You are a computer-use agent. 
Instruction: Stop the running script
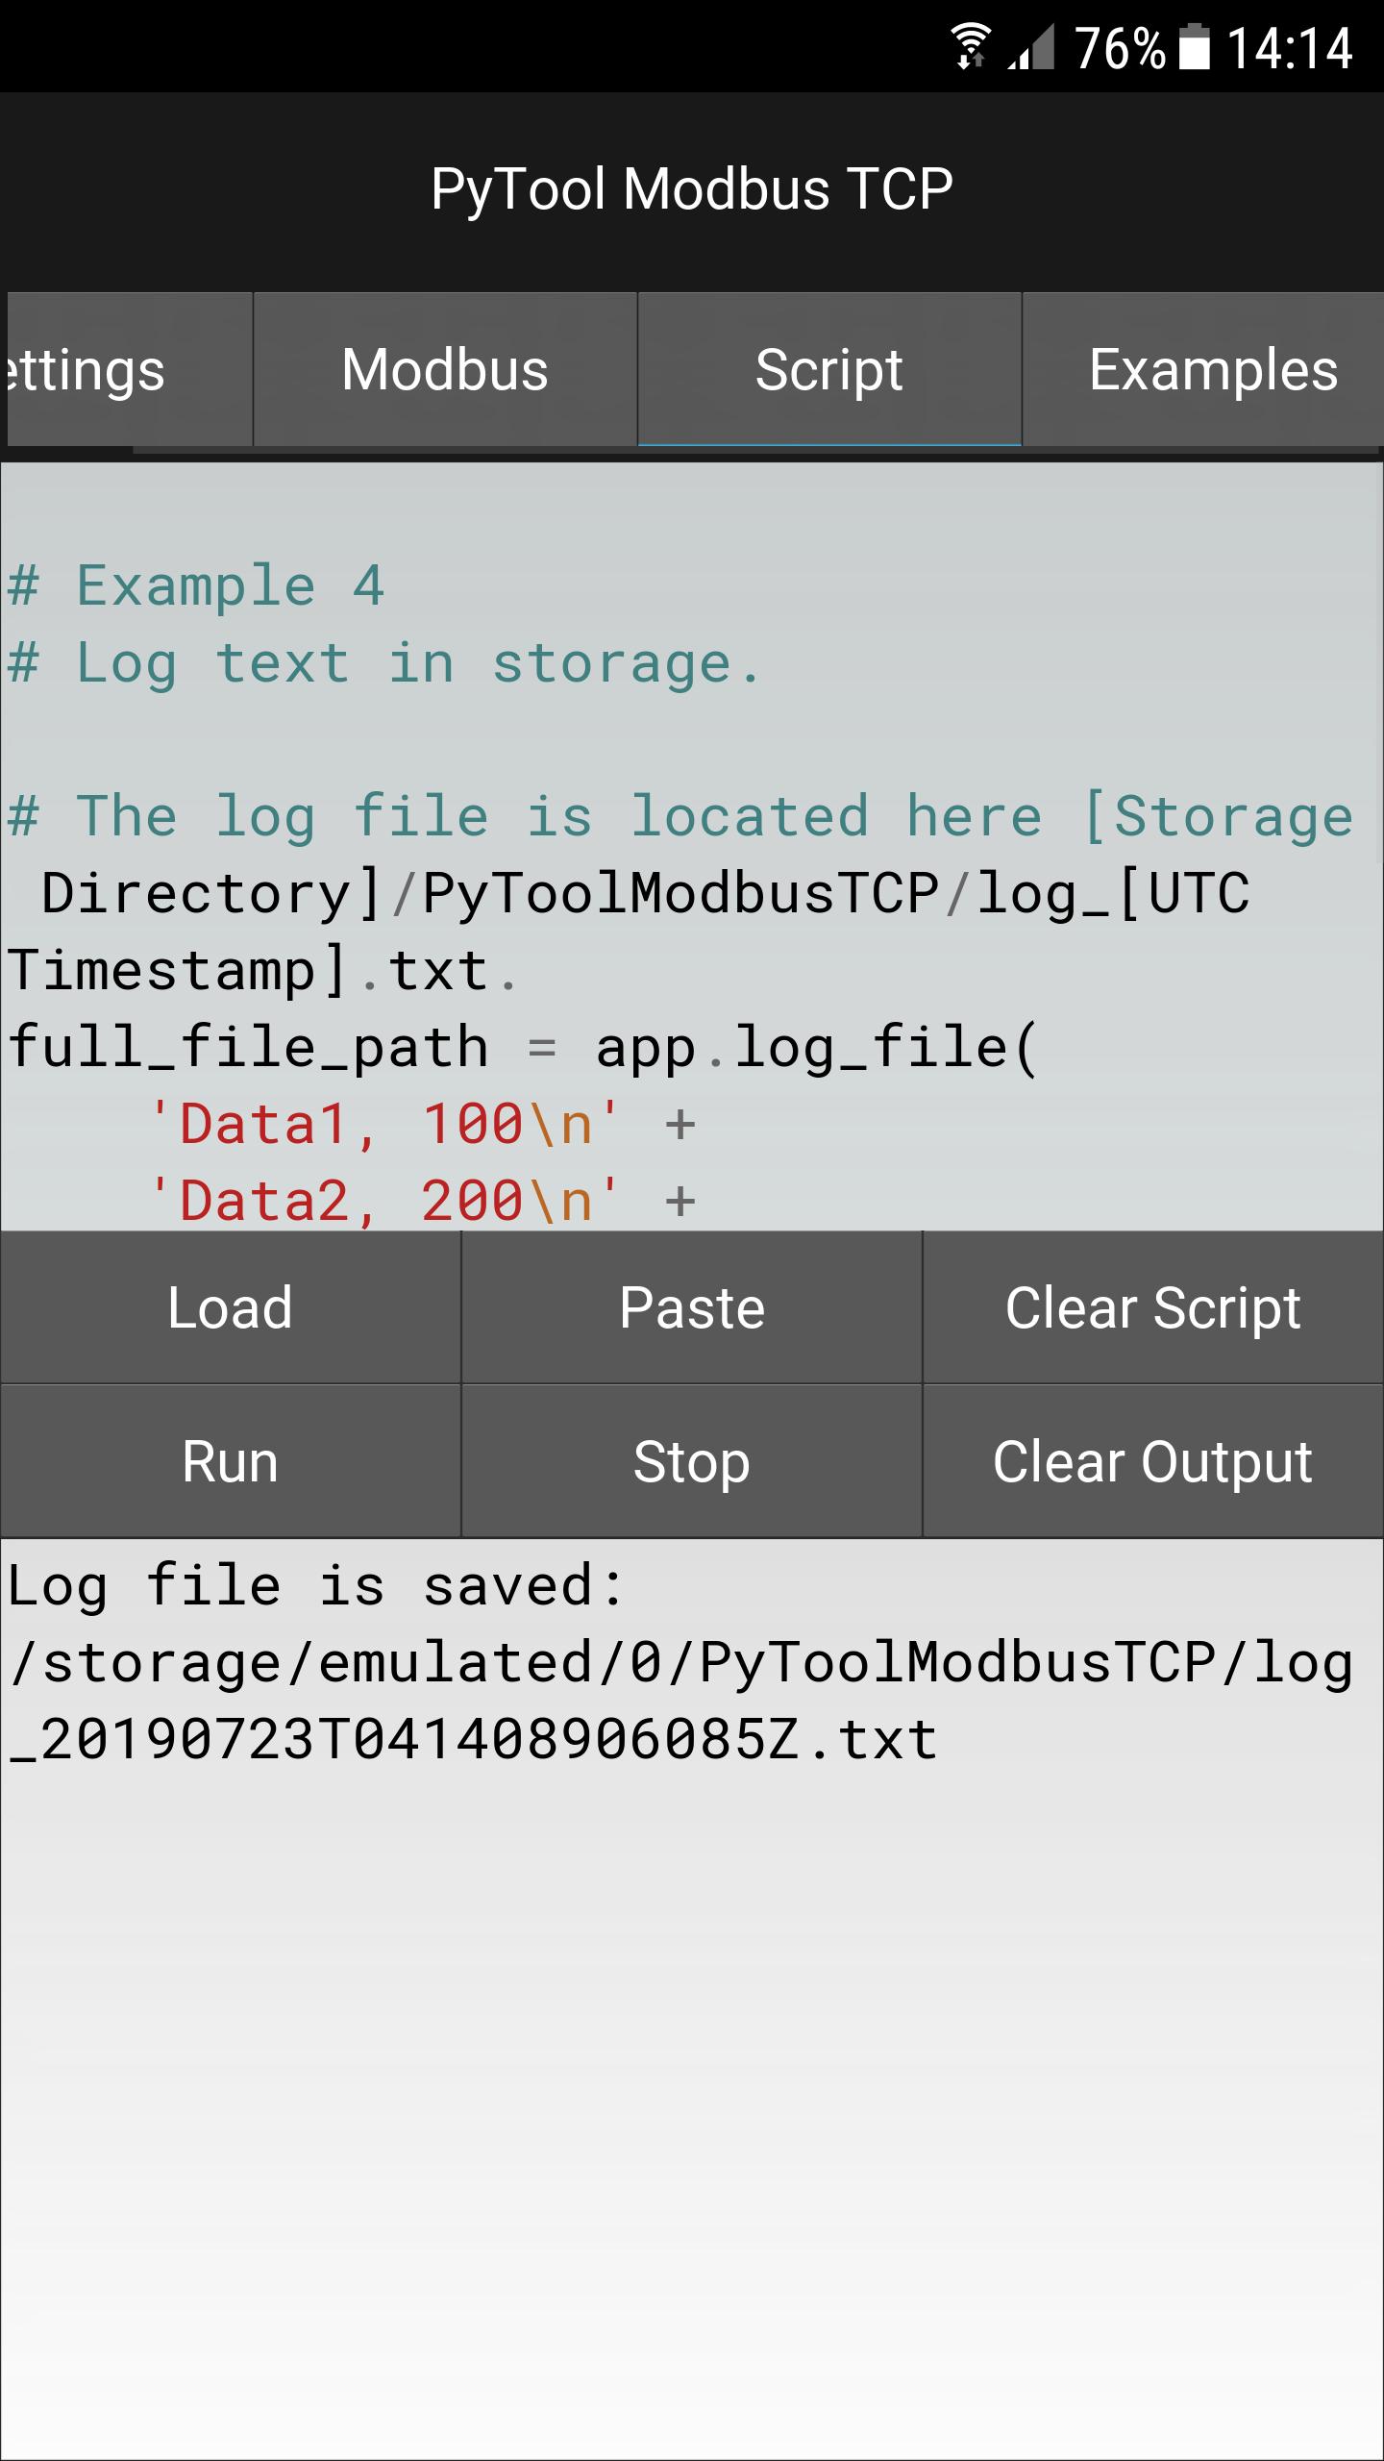692,1461
